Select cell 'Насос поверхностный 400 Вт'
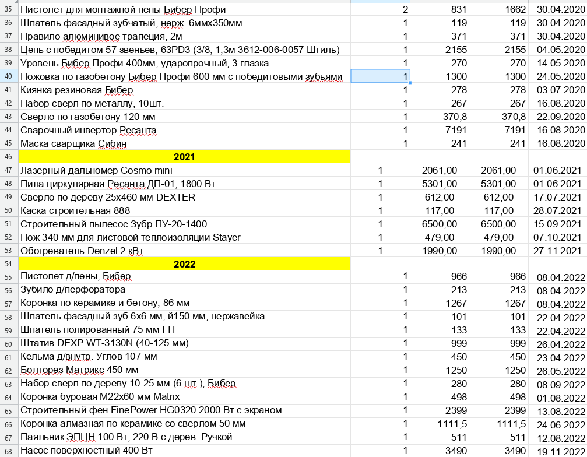Screen dimensions: 587x457 (185, 451)
